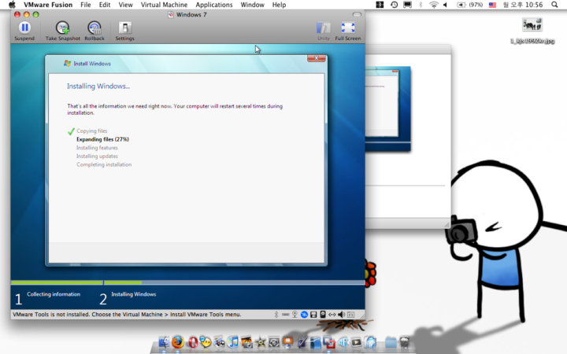
Task: Click the clock showing 10:56
Action: [x=523, y=5]
